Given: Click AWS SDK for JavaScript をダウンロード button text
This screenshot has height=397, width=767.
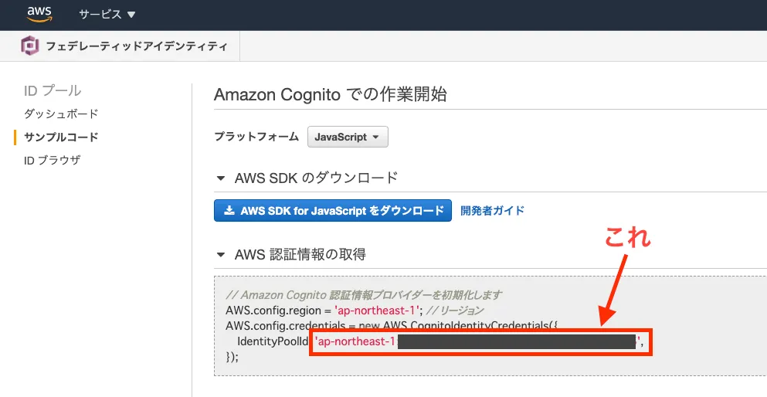Looking at the screenshot, I should (x=341, y=210).
